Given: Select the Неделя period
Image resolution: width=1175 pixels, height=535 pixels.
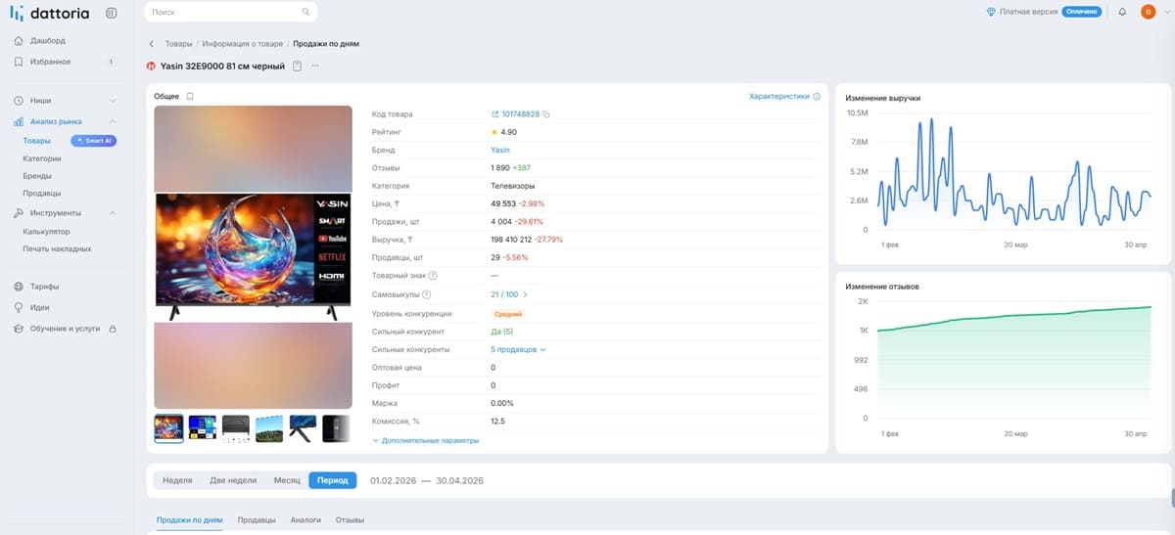Looking at the screenshot, I should click(177, 480).
